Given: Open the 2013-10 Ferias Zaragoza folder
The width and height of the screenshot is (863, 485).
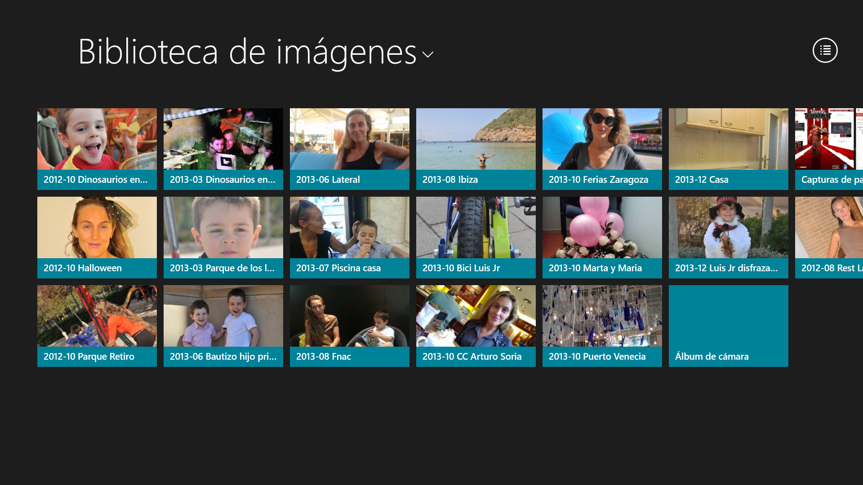Looking at the screenshot, I should click(602, 149).
